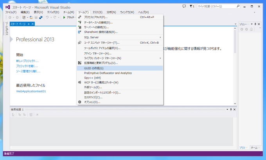
Task: Open the ウィンドウ(W) menu
Action: point(127,12)
